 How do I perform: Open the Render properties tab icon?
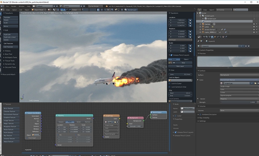click(x=204, y=37)
